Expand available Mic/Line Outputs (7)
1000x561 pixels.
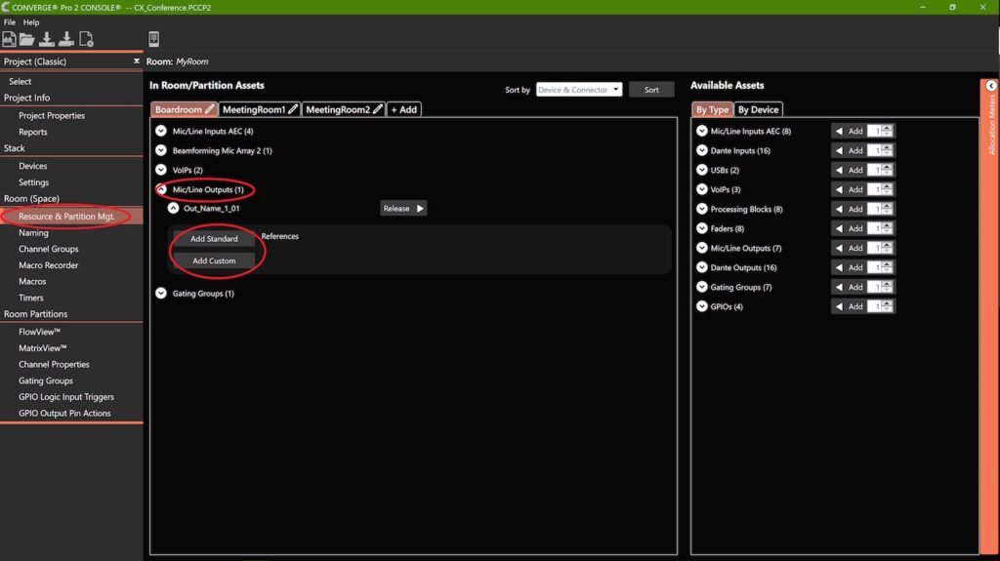(701, 248)
